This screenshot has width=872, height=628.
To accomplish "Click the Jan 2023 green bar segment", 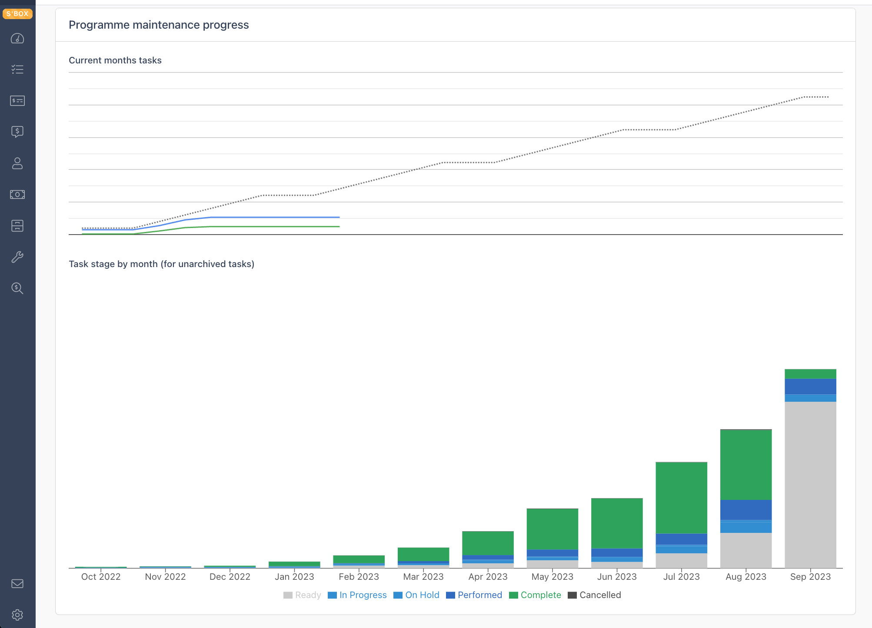I will (294, 564).
